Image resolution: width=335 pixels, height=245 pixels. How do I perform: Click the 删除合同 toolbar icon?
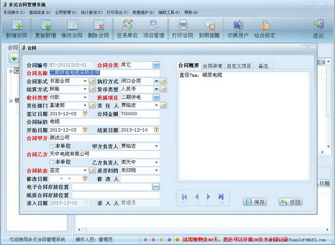pyautogui.click(x=98, y=25)
